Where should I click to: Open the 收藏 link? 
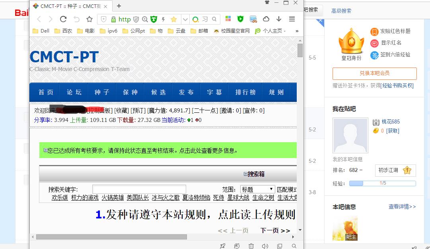click(121, 110)
